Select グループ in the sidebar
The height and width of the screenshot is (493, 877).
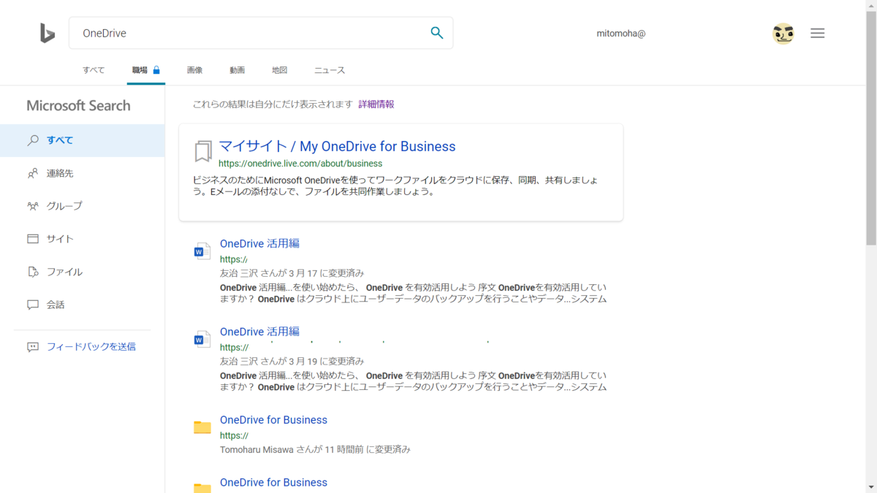click(x=82, y=206)
